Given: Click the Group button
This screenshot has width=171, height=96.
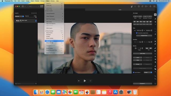Looking at the screenshot, I should coord(138,64).
